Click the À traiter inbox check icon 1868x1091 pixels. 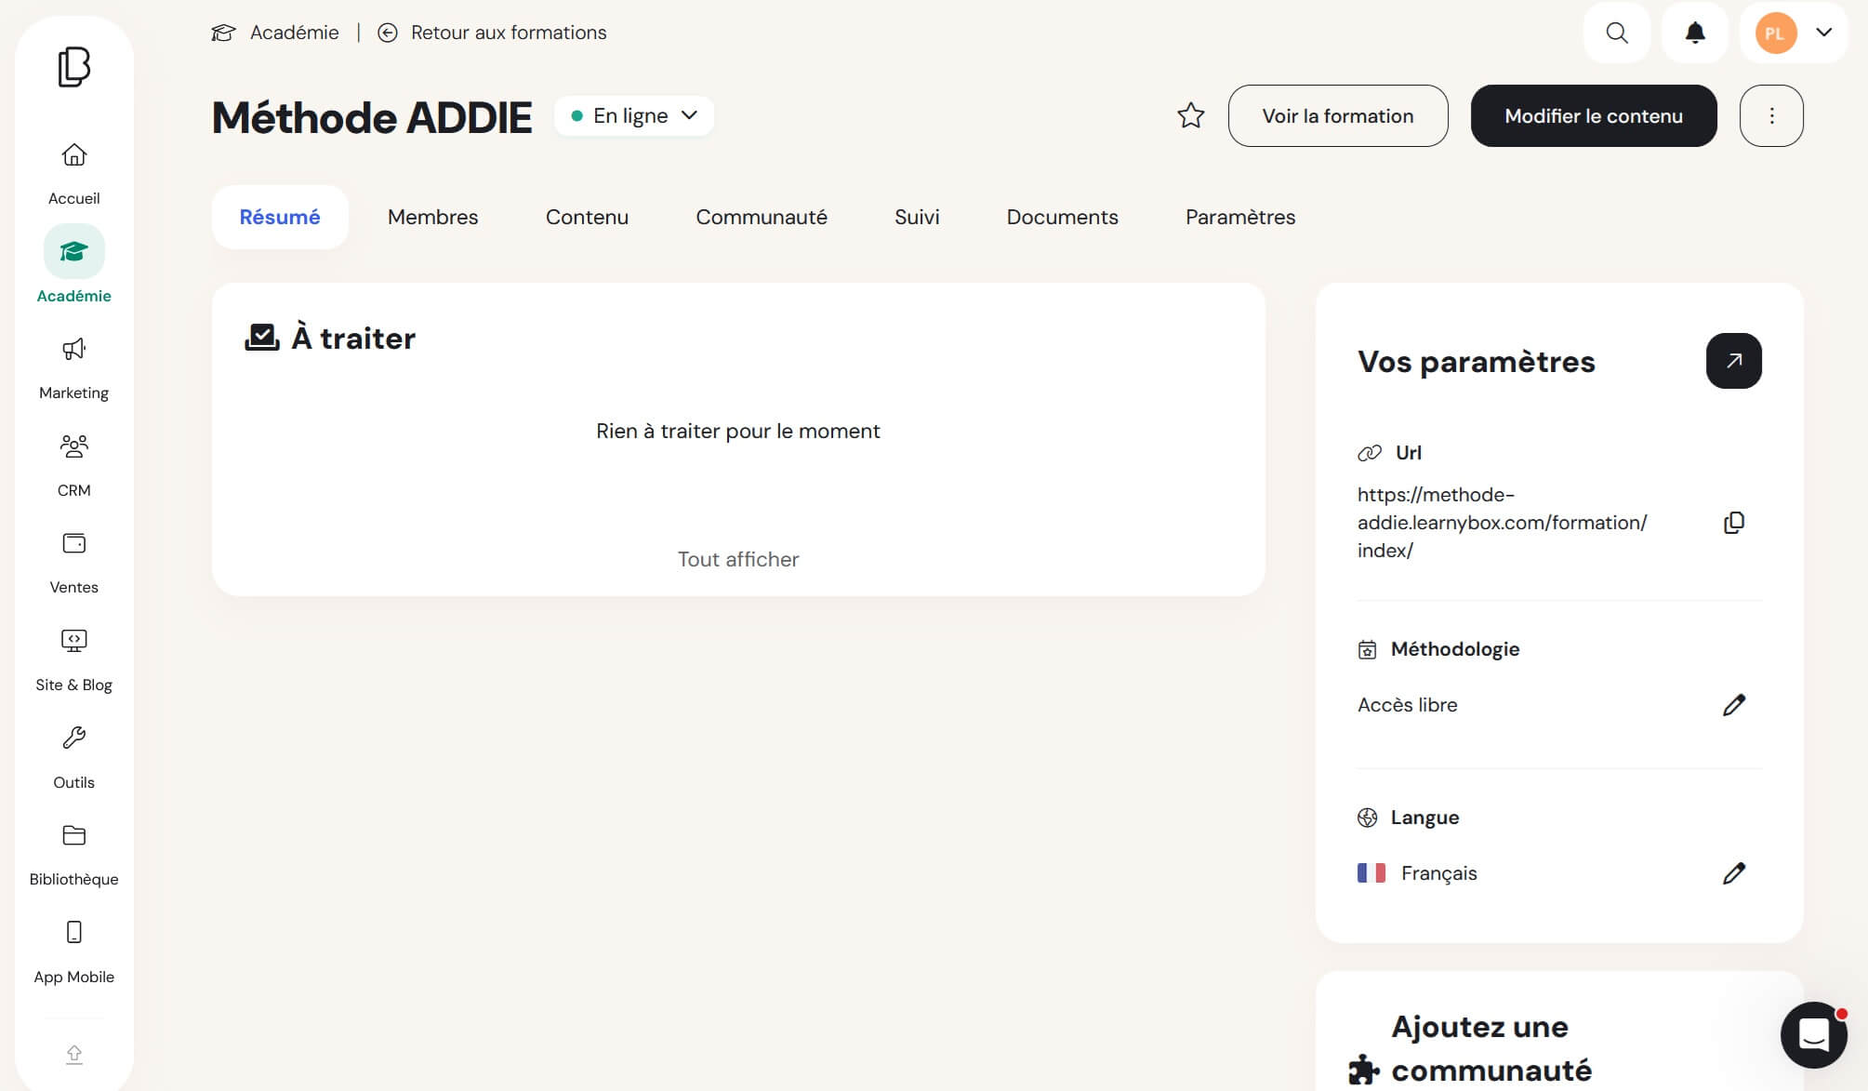[262, 337]
